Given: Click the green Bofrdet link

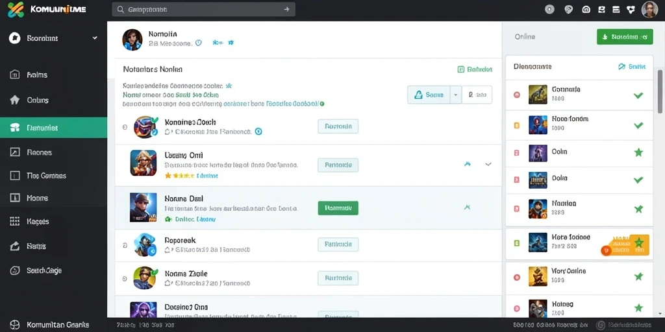Looking at the screenshot, I should point(475,69).
